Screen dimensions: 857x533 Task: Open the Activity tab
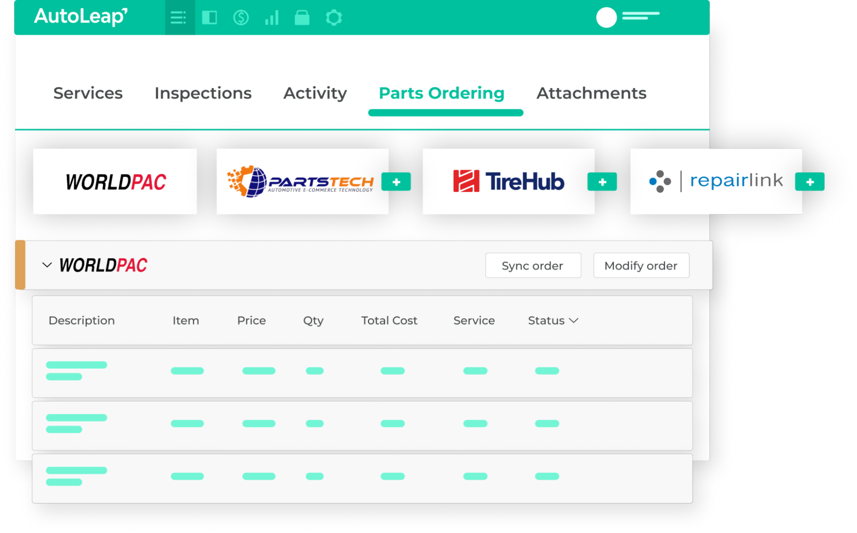click(315, 93)
